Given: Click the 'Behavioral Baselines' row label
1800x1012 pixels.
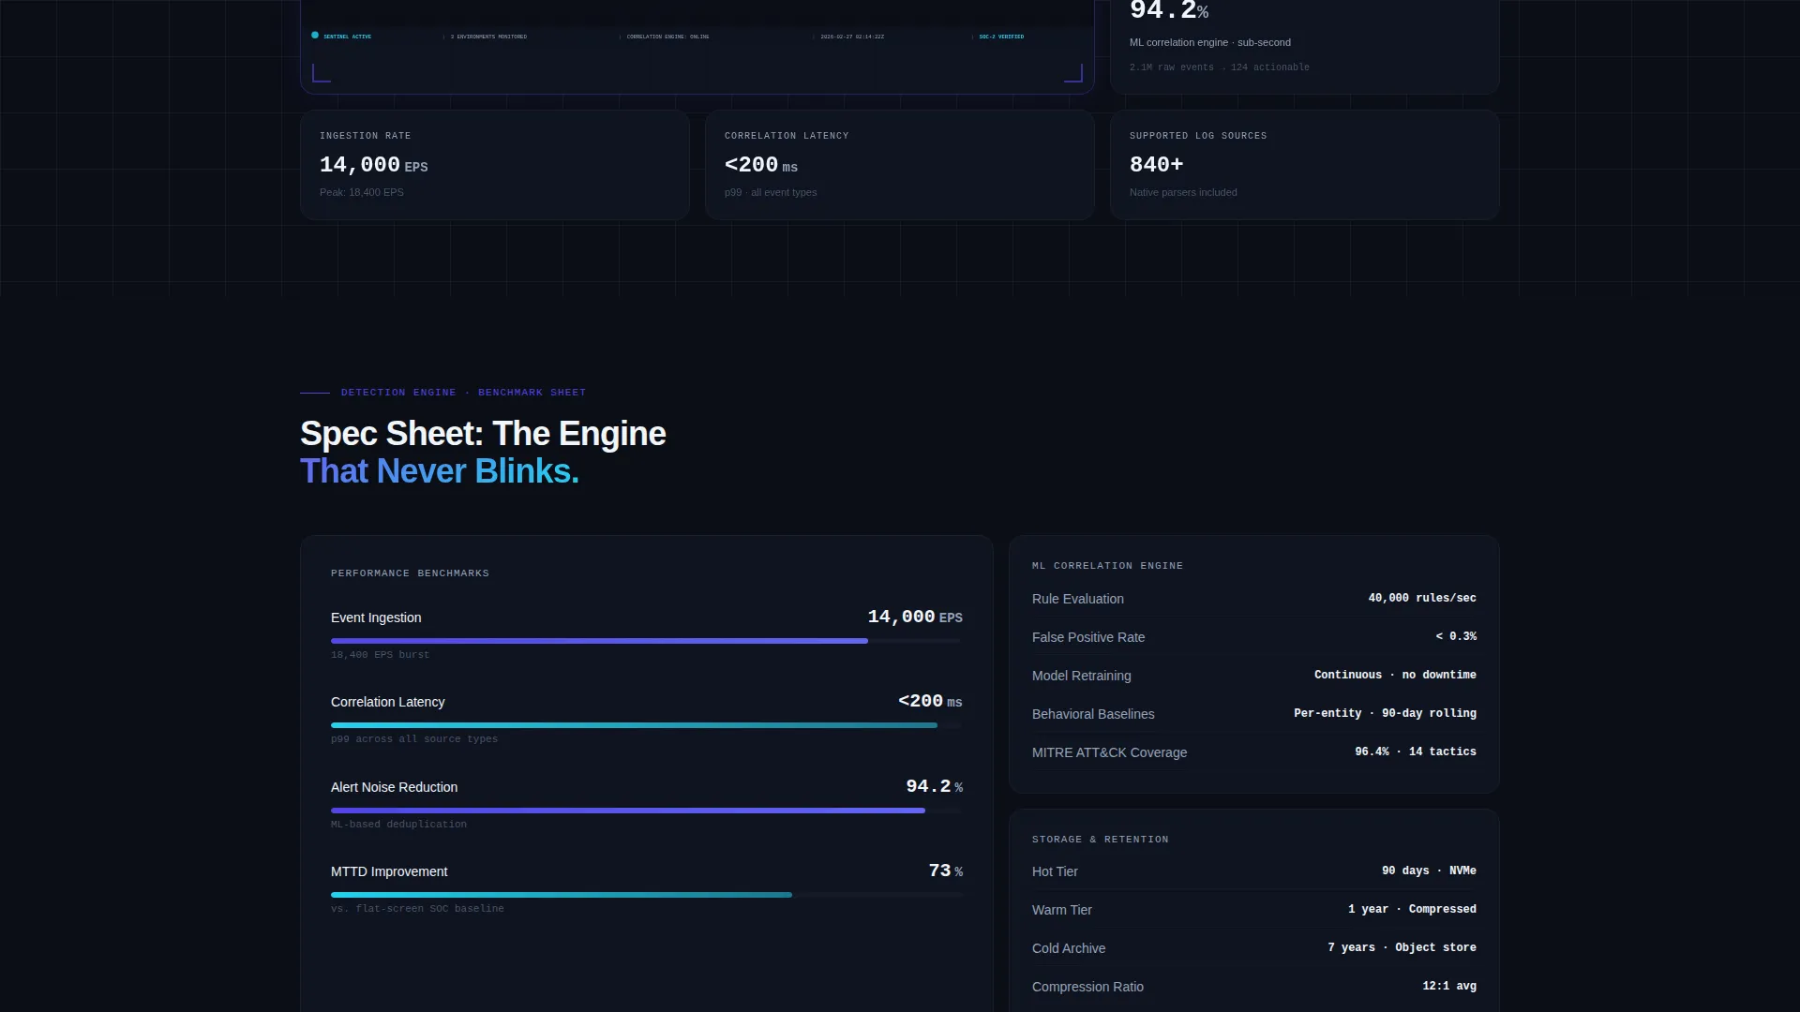Looking at the screenshot, I should [1093, 714].
